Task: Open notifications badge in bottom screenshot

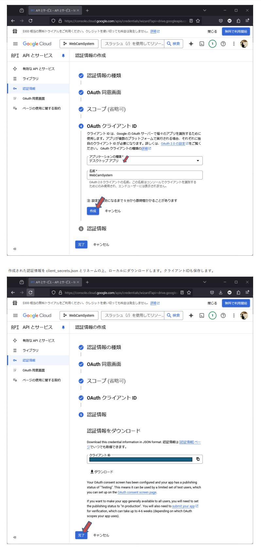Action: (x=212, y=315)
